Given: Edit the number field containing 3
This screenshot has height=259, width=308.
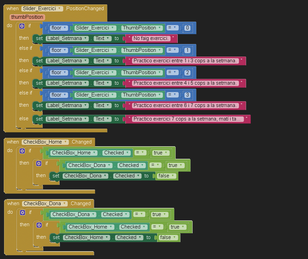Looking at the screenshot, I should (188, 95).
